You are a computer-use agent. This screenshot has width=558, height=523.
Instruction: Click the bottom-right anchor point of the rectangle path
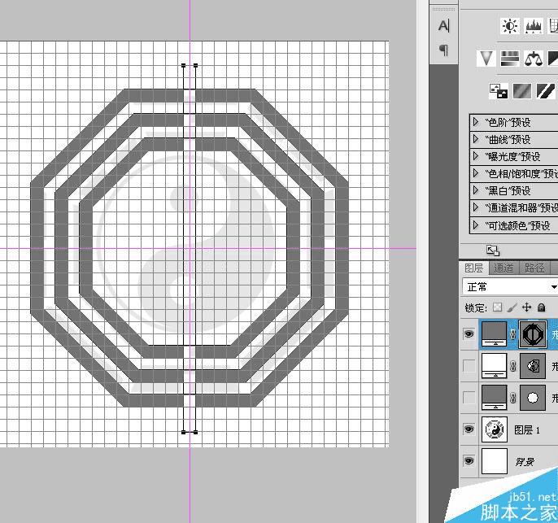(x=195, y=432)
